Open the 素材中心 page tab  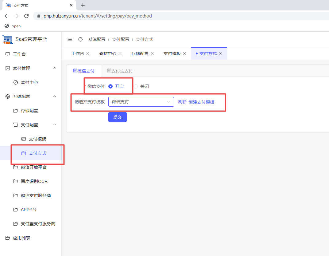point(108,53)
